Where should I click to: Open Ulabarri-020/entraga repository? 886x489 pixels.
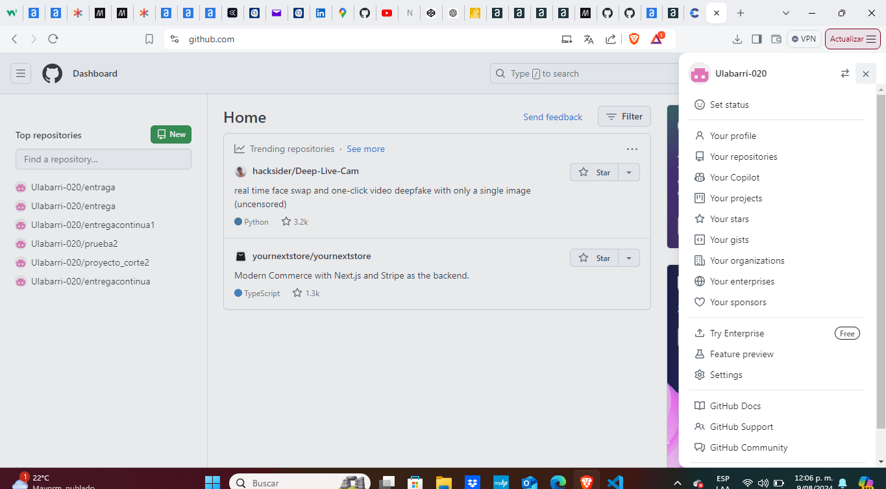click(x=73, y=187)
